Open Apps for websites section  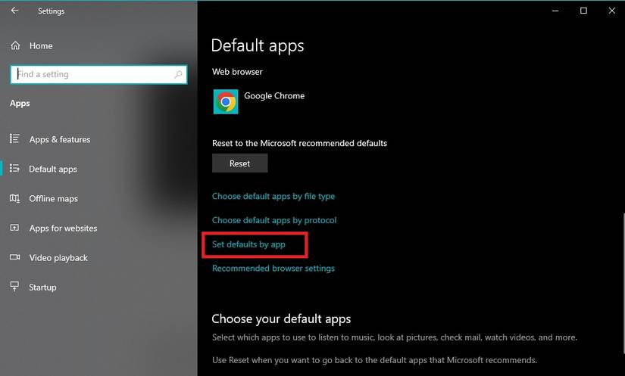[63, 228]
